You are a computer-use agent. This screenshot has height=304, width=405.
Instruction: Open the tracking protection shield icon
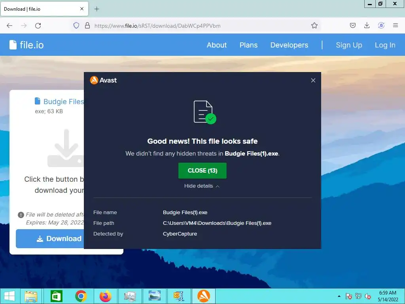76,25
